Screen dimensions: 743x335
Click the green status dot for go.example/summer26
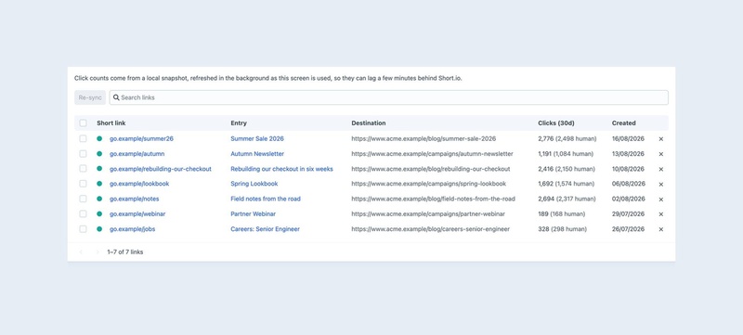(x=99, y=138)
